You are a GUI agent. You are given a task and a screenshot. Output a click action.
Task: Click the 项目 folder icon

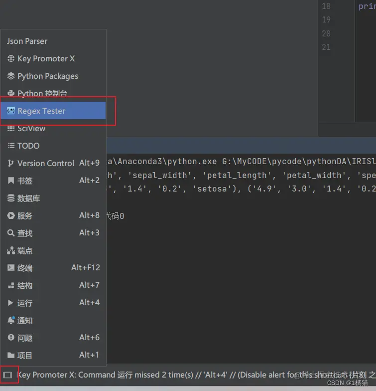tap(11, 355)
